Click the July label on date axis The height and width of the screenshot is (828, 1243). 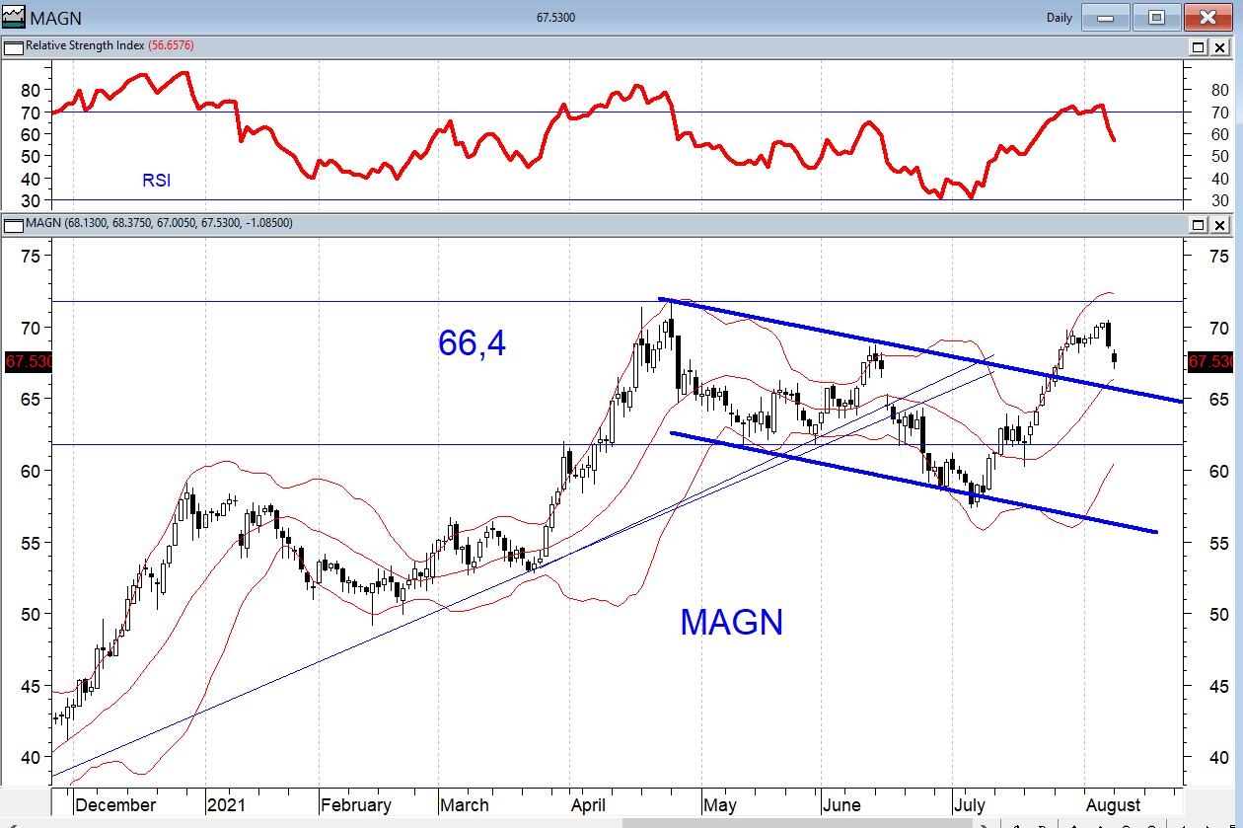970,805
